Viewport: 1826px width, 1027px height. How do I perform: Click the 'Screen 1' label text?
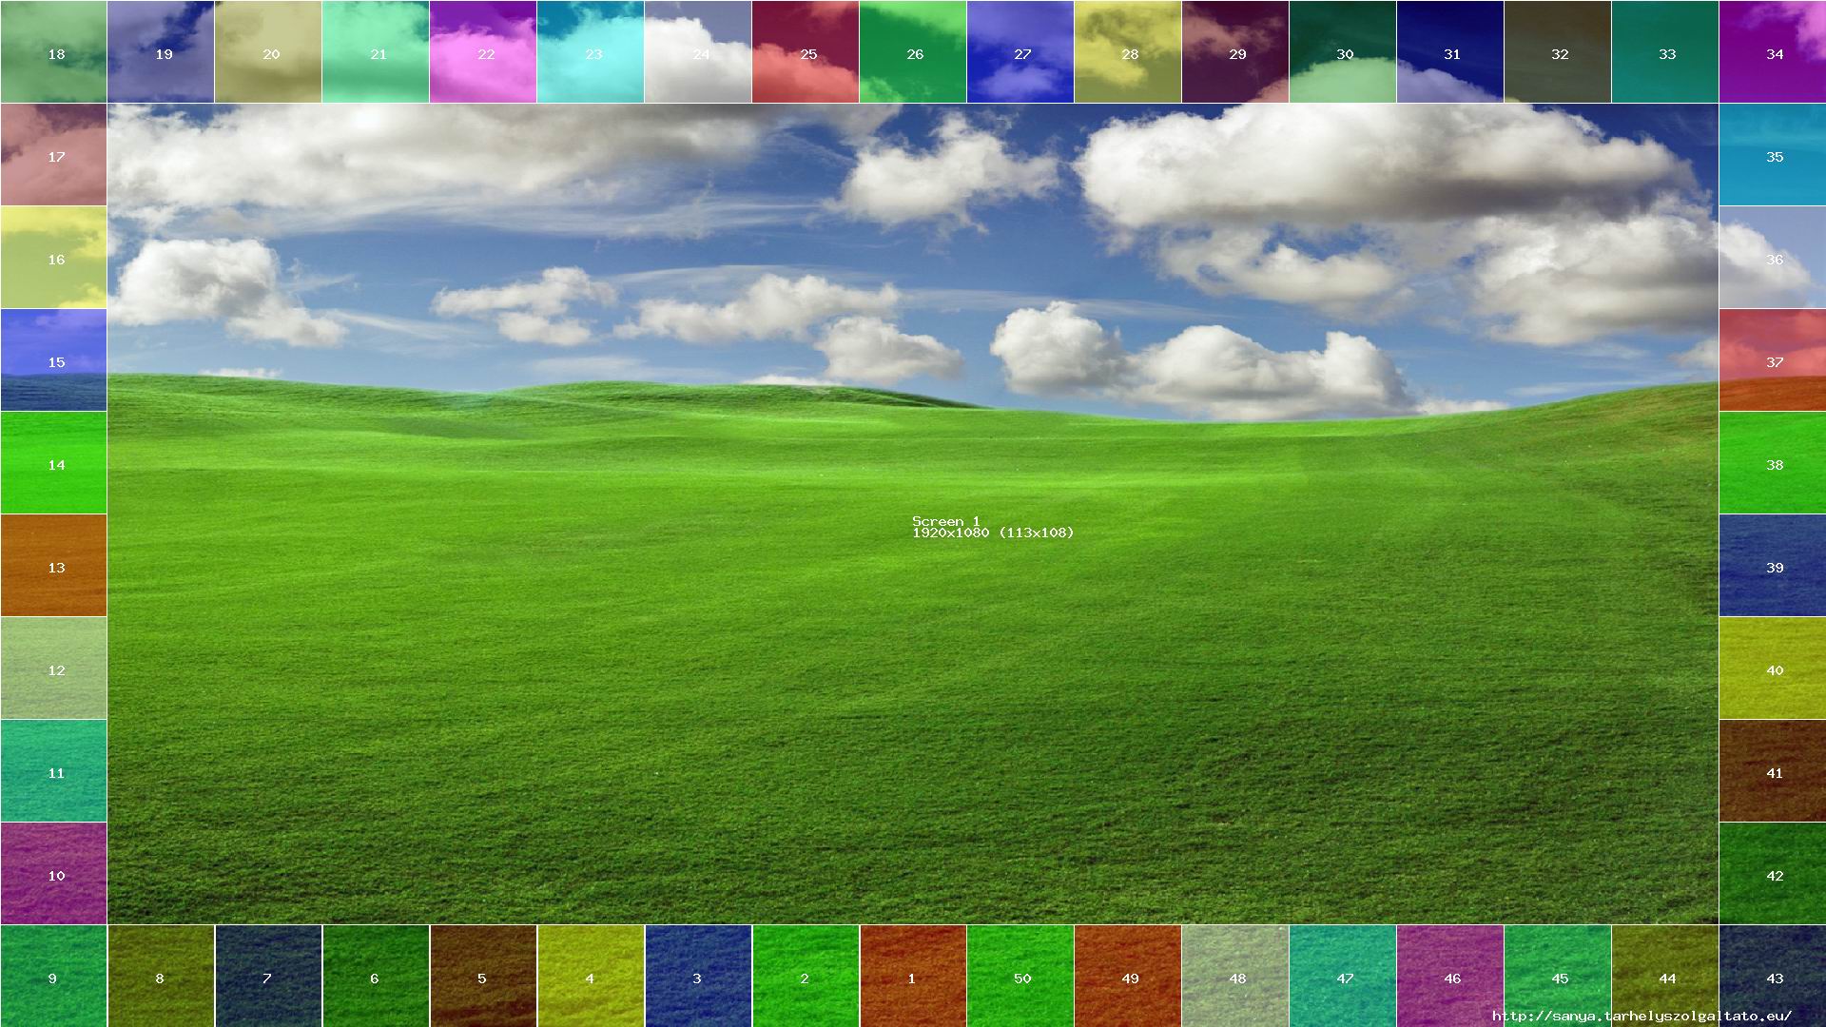coord(945,521)
